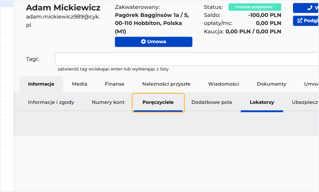The height and width of the screenshot is (192, 319).
Task: Select the Lokatorzy subtab
Action: pos(262,102)
